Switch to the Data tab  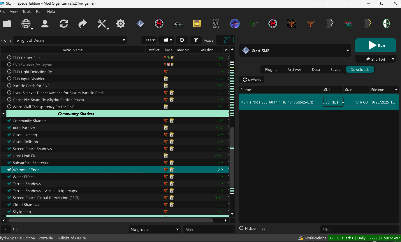(x=316, y=69)
